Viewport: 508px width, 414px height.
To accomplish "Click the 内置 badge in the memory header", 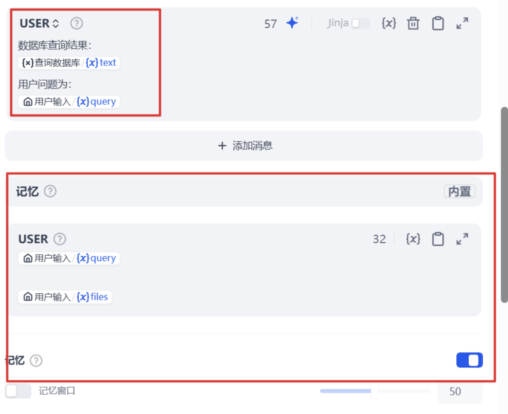I will 460,191.
